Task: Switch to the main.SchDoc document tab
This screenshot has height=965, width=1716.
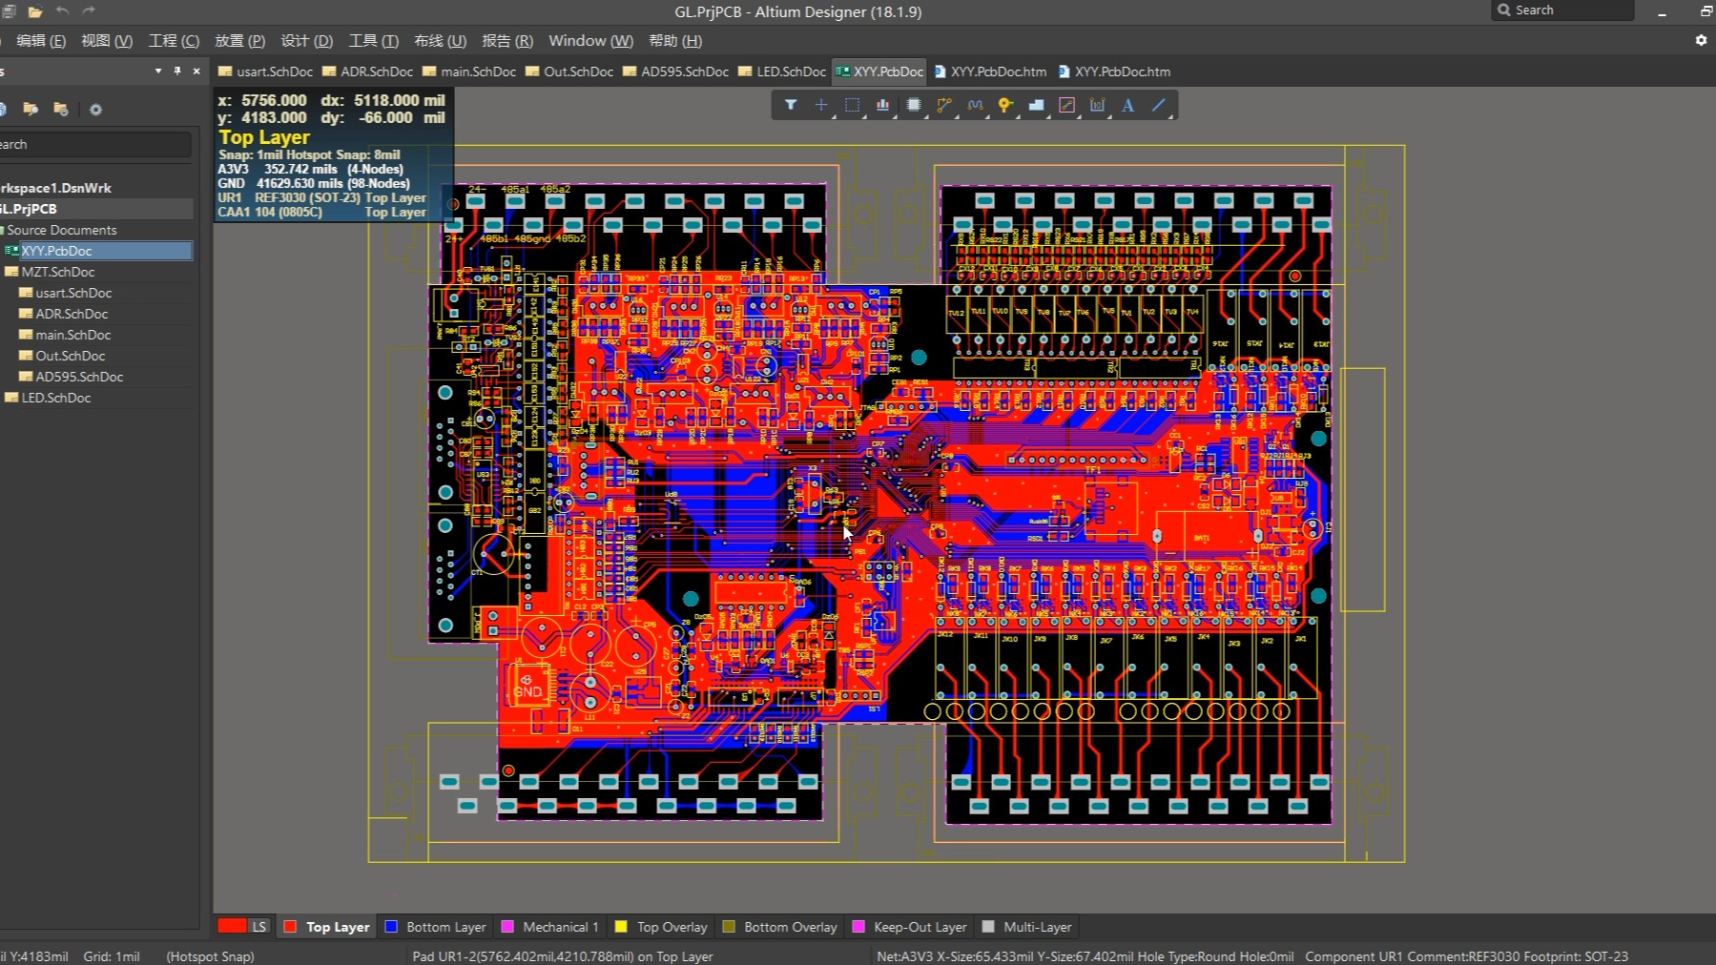Action: pos(468,72)
